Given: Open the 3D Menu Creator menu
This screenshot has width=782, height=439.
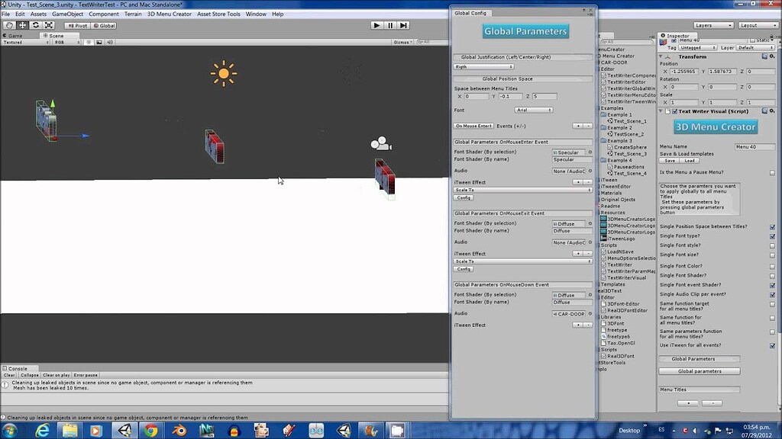Looking at the screenshot, I should (170, 13).
